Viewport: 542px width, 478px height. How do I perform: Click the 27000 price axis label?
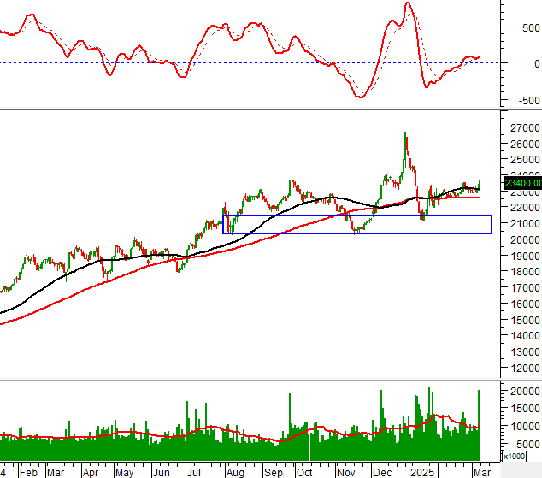click(x=525, y=128)
